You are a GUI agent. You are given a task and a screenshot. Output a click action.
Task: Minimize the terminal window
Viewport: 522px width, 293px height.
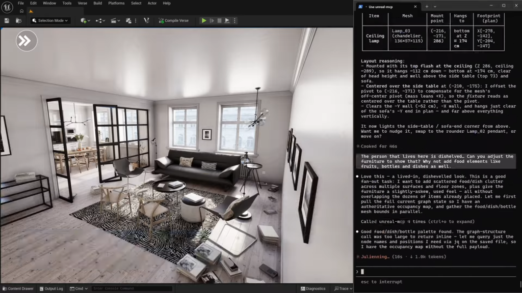click(491, 6)
